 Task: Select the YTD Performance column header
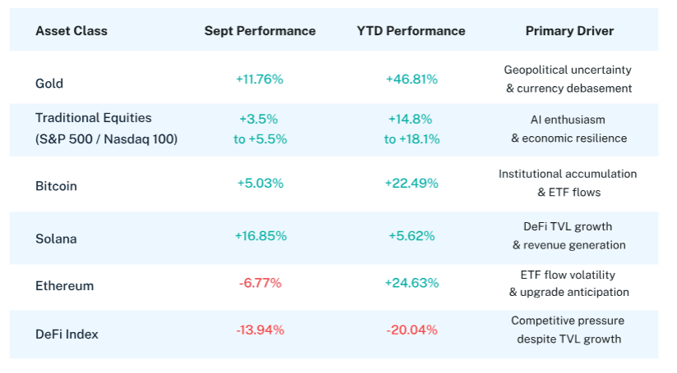coord(411,31)
